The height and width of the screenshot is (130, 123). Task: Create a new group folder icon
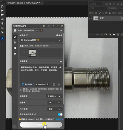coord(114,34)
